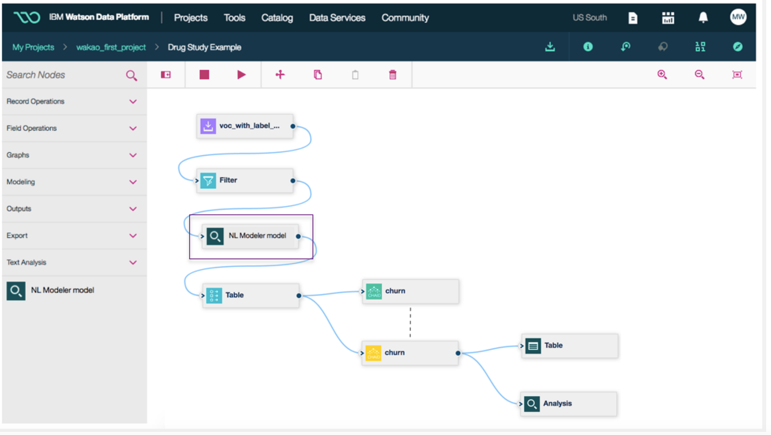771x435 pixels.
Task: Open the notifications bell
Action: pyautogui.click(x=703, y=18)
